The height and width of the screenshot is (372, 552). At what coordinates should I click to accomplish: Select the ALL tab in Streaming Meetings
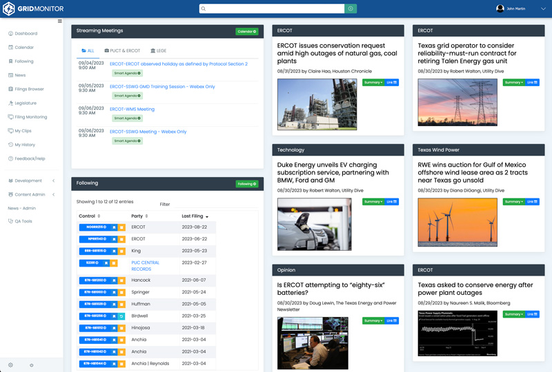pyautogui.click(x=88, y=50)
